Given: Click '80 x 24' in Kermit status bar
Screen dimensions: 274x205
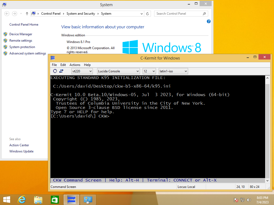Looking at the screenshot, I should coord(254,187).
